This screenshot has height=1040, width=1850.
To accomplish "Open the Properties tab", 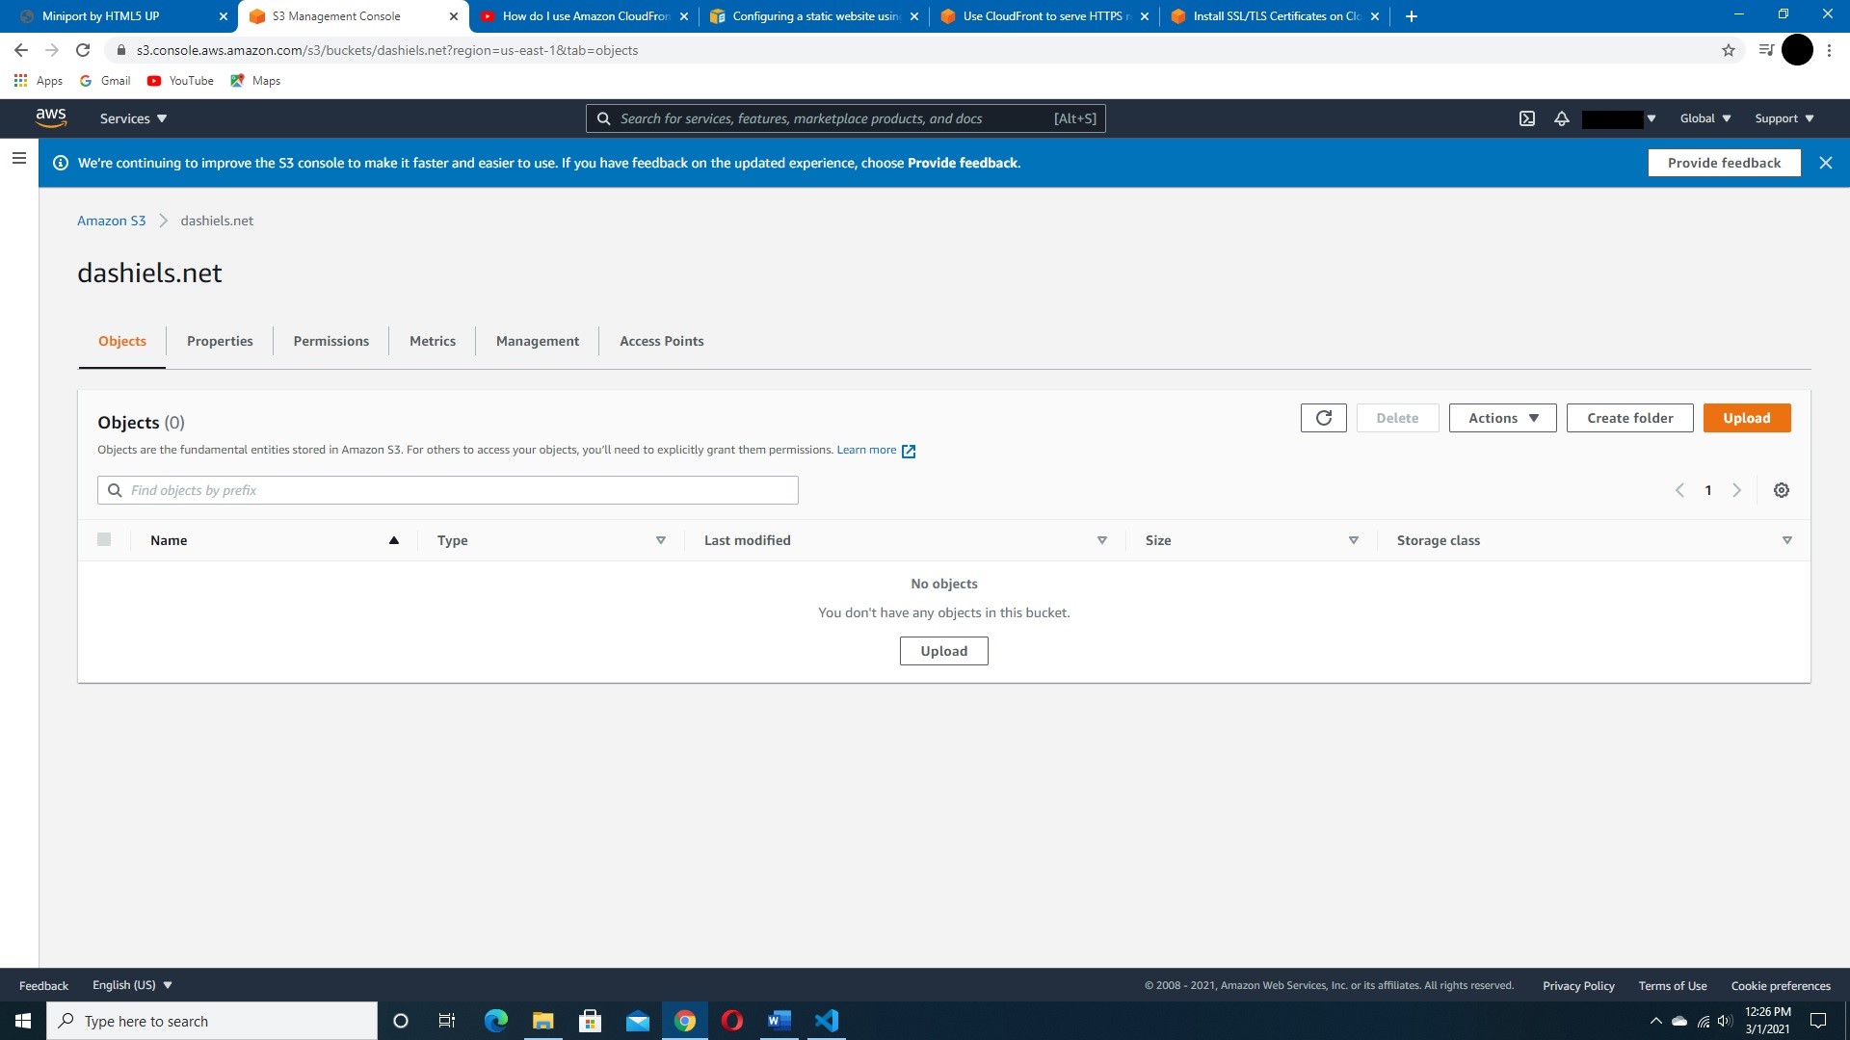I will tap(220, 341).
